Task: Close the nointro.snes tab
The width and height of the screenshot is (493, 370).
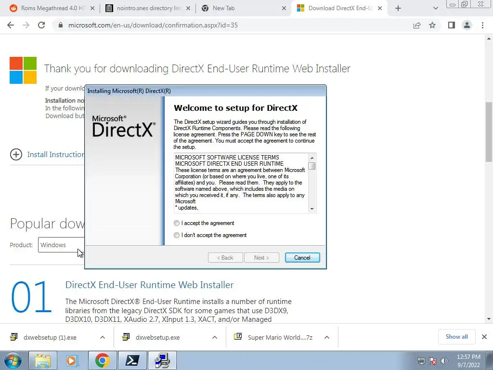Action: [x=188, y=9]
